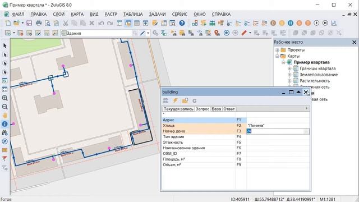Click the tab scroll right arrow in building window
The width and height of the screenshot is (359, 202).
coord(307,108)
